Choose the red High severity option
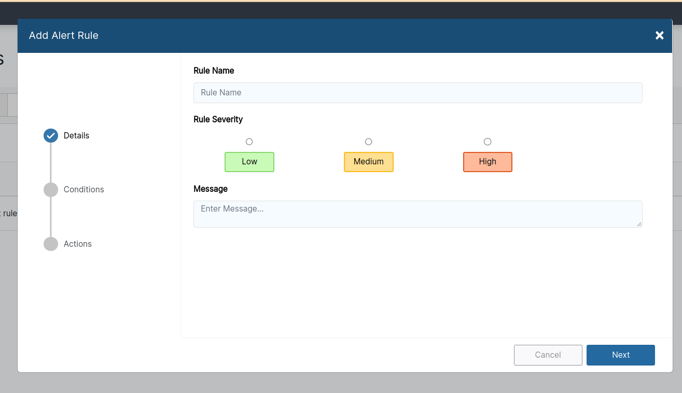Viewport: 682px width, 393px height. tap(488, 162)
